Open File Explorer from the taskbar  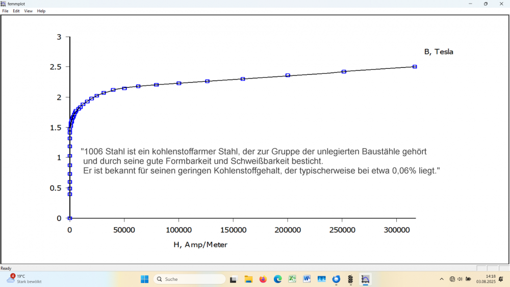click(248, 279)
